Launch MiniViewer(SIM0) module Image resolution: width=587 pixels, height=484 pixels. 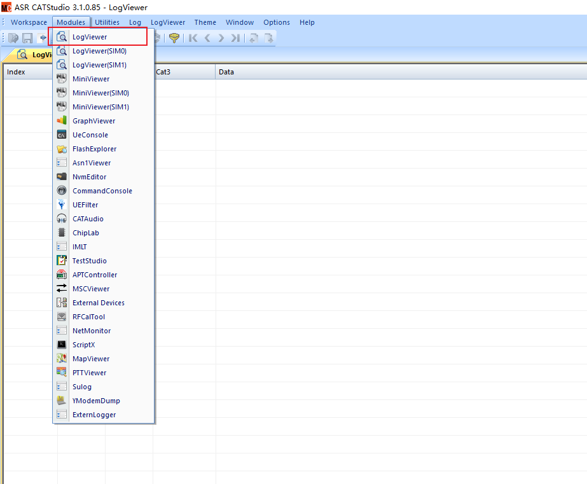[104, 93]
